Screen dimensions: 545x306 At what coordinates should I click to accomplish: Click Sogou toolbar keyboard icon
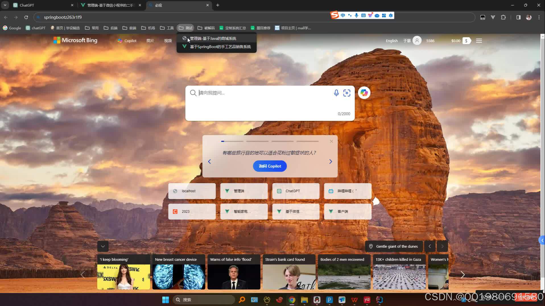click(x=363, y=15)
